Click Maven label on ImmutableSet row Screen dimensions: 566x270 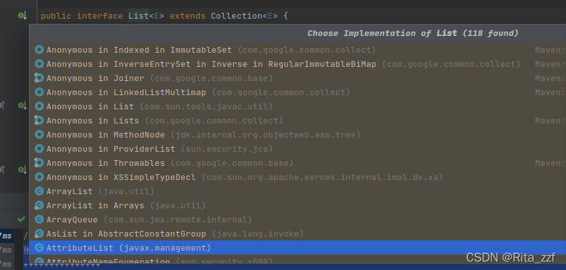(x=550, y=50)
